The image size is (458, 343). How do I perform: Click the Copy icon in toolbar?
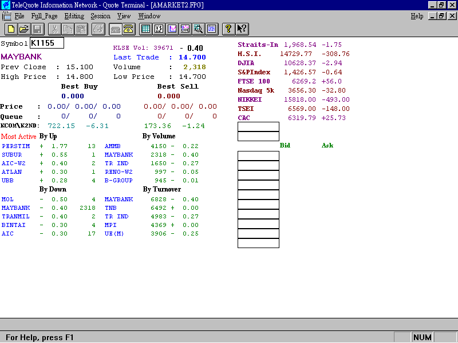click(68, 29)
